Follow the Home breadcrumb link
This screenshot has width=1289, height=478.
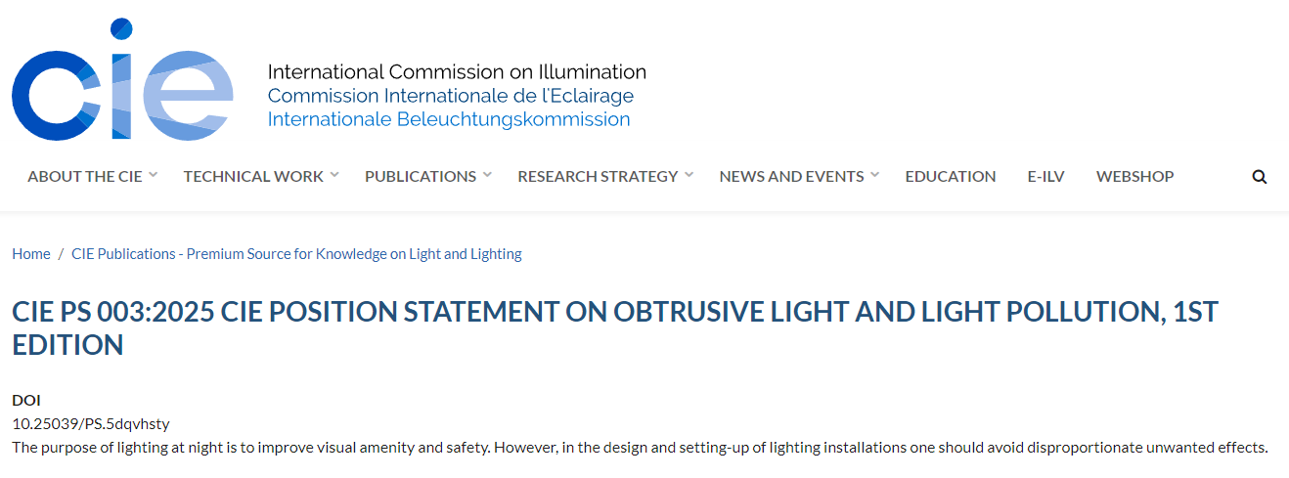coord(30,254)
